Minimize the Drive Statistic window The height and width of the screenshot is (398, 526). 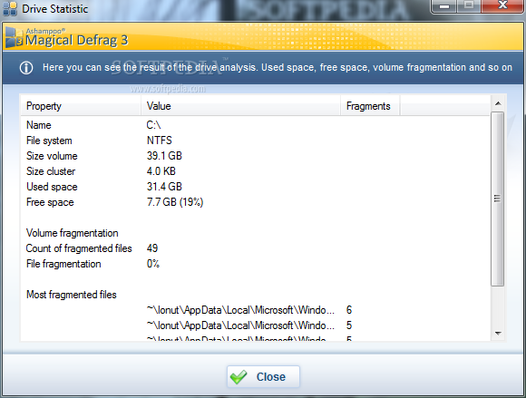pos(444,6)
